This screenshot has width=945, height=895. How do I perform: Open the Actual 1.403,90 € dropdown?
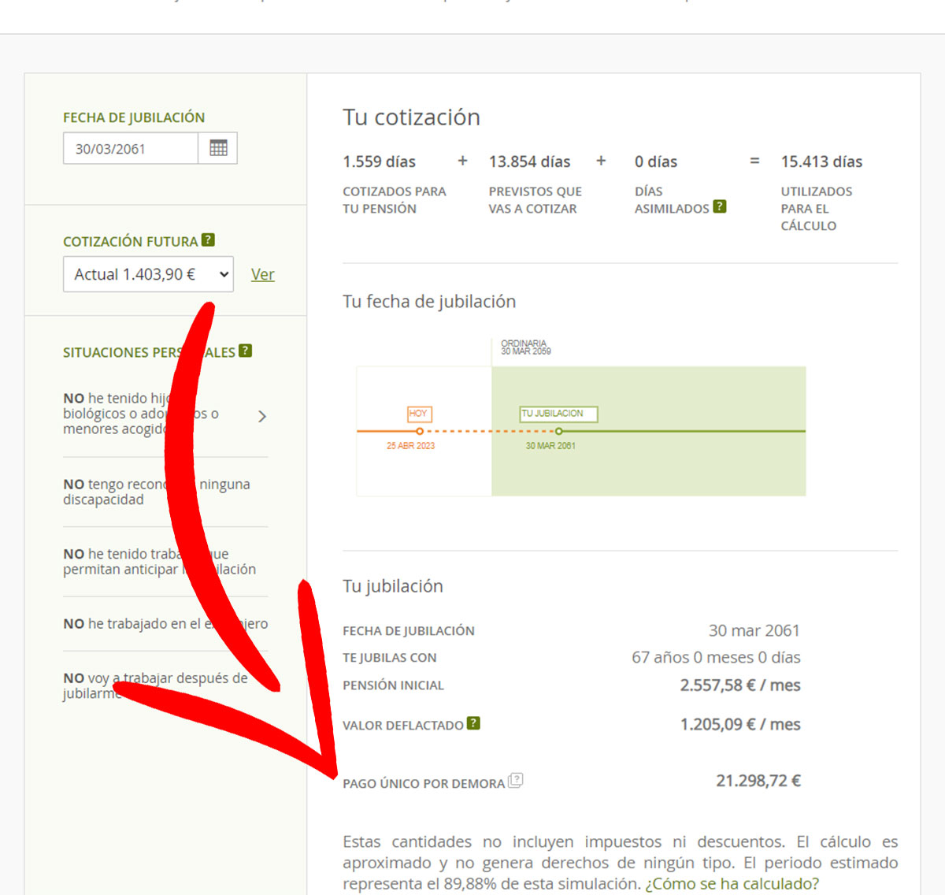coord(148,274)
